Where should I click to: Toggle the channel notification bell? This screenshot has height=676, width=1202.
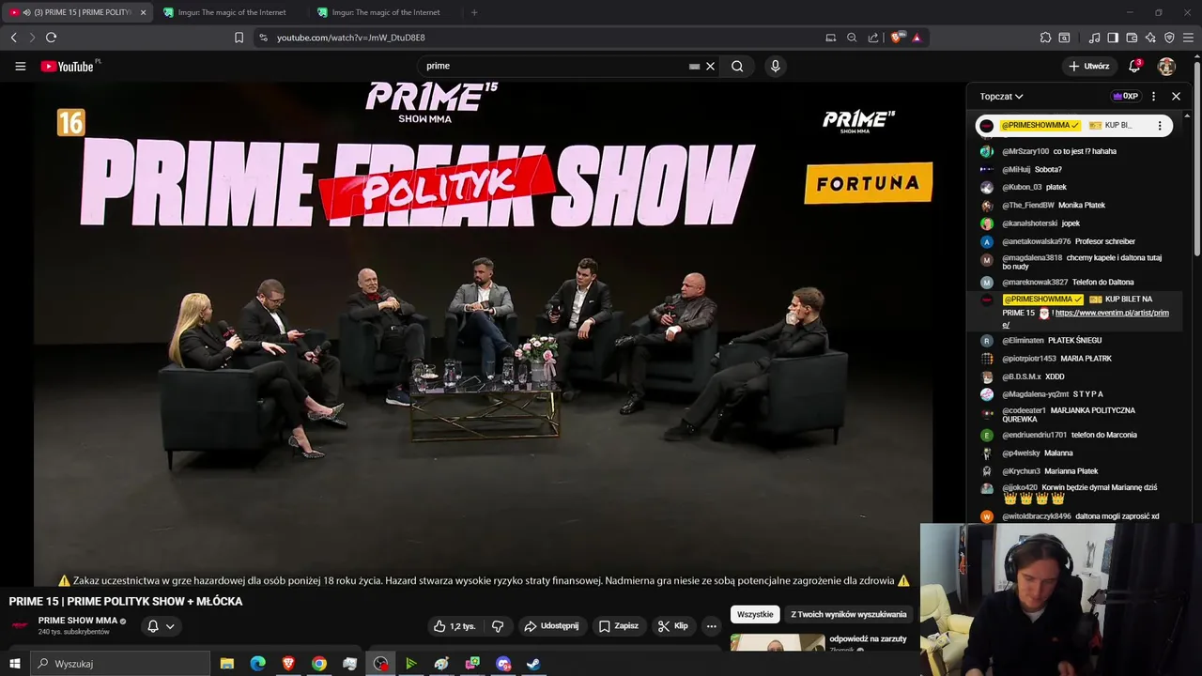(153, 626)
